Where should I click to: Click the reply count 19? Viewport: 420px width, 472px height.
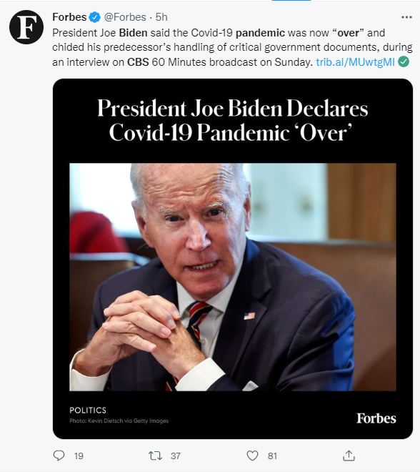[x=79, y=456]
